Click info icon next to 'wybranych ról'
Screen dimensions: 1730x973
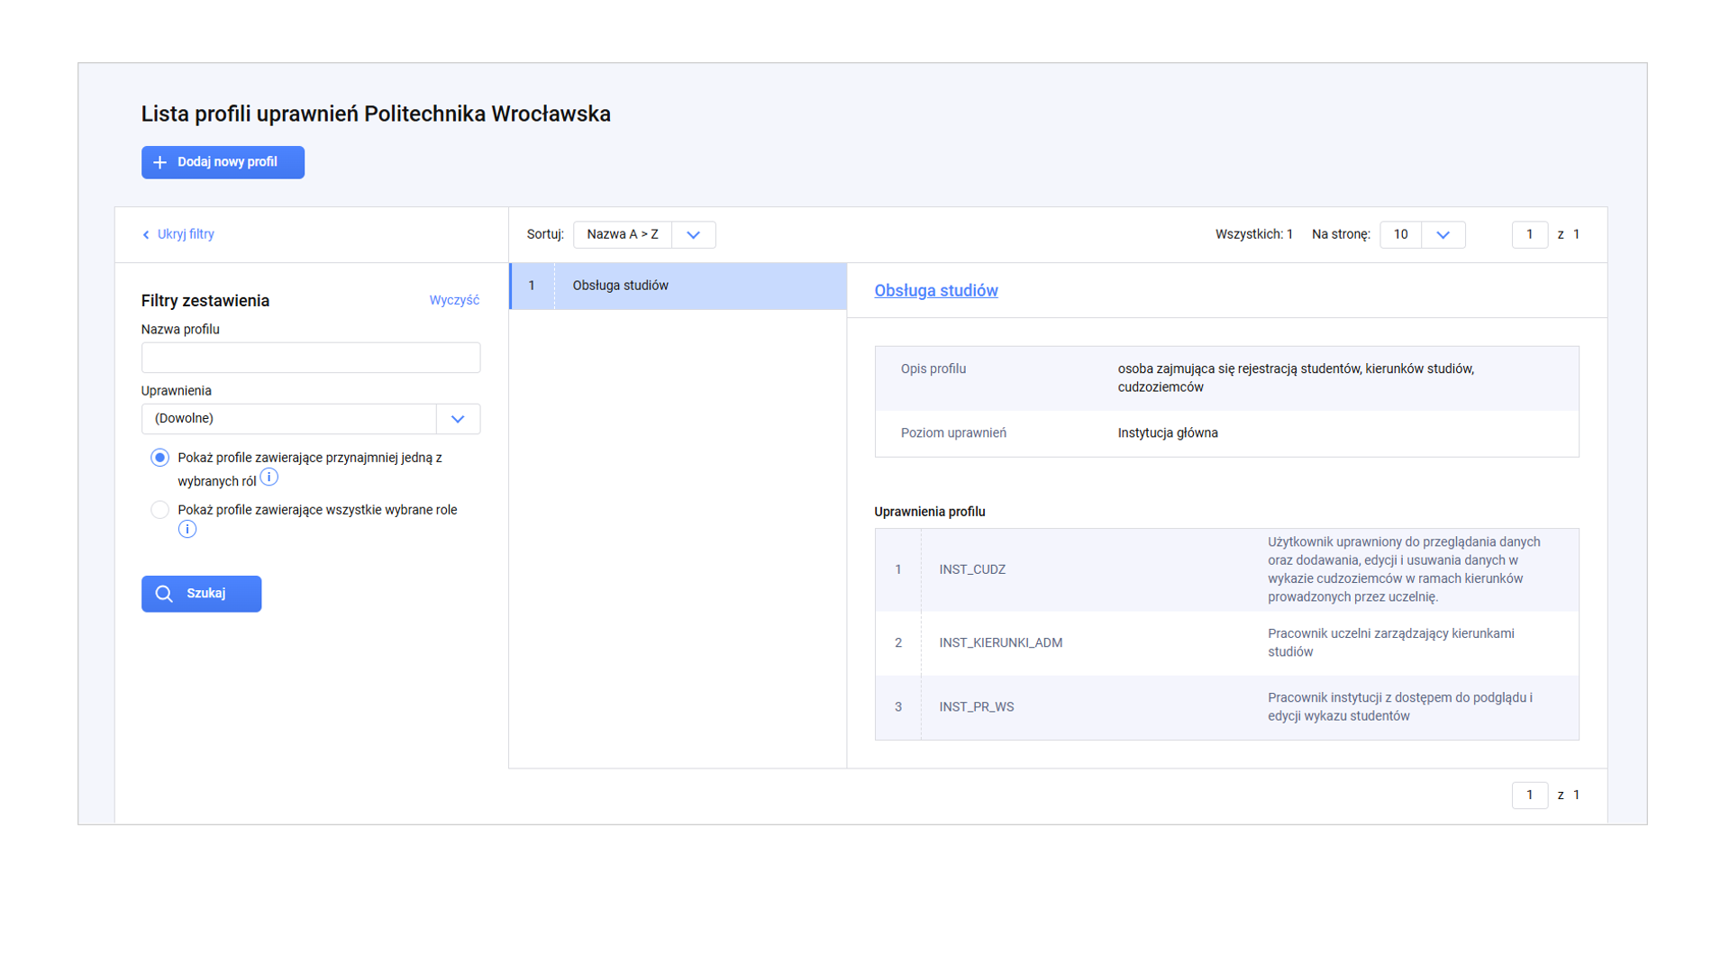(269, 477)
